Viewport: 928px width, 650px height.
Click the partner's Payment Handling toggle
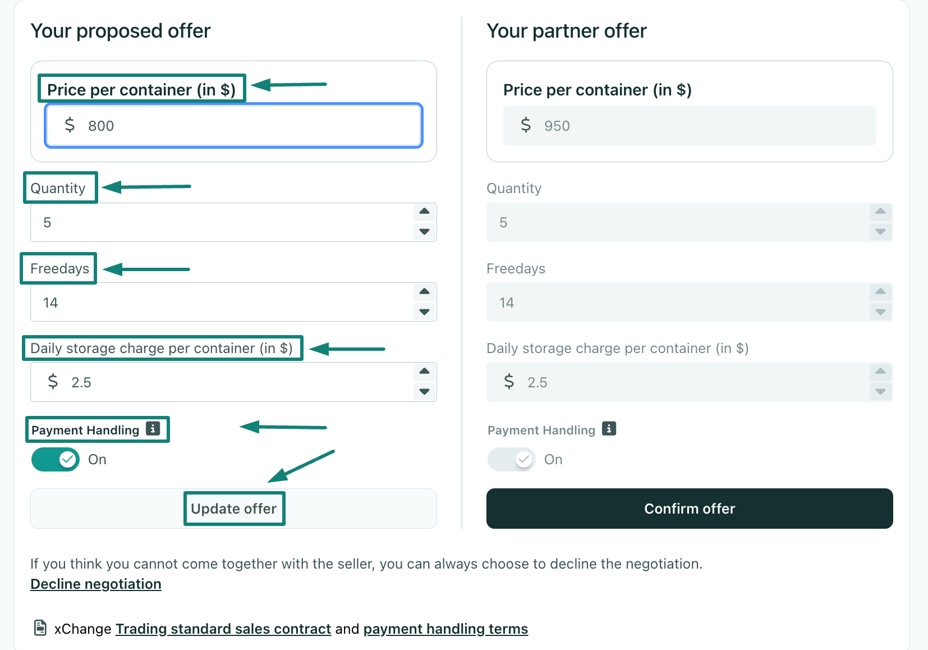point(512,460)
